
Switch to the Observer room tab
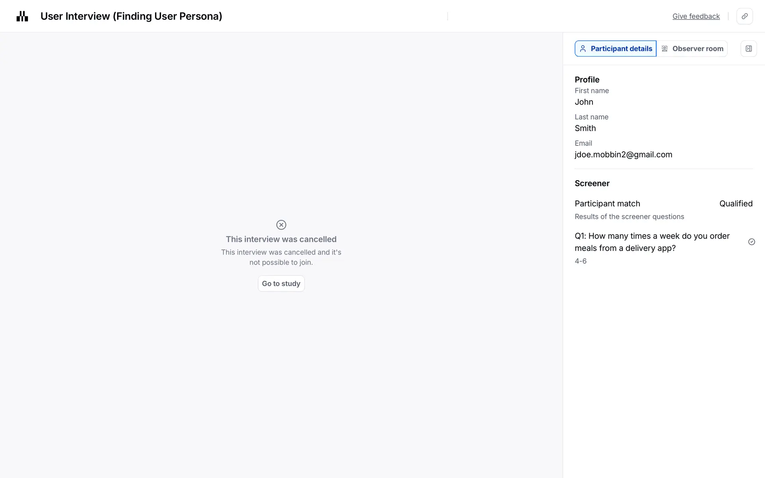pos(692,49)
